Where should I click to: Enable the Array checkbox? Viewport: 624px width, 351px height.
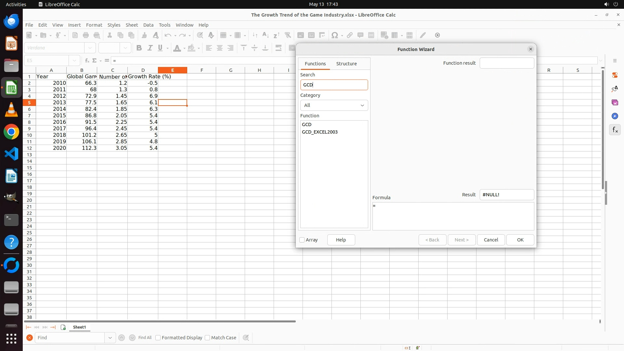click(x=302, y=240)
